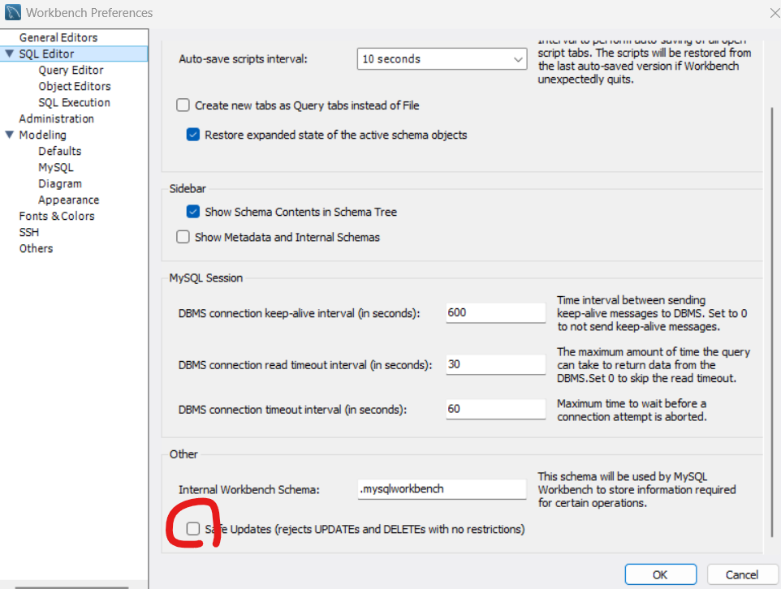Open the Modeling Defaults page
The height and width of the screenshot is (589, 781).
tap(60, 151)
